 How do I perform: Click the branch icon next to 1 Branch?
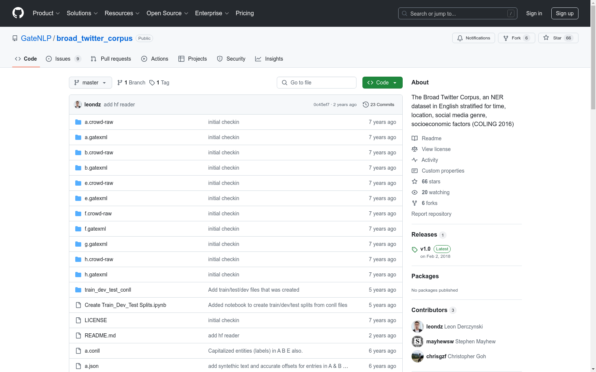[120, 83]
